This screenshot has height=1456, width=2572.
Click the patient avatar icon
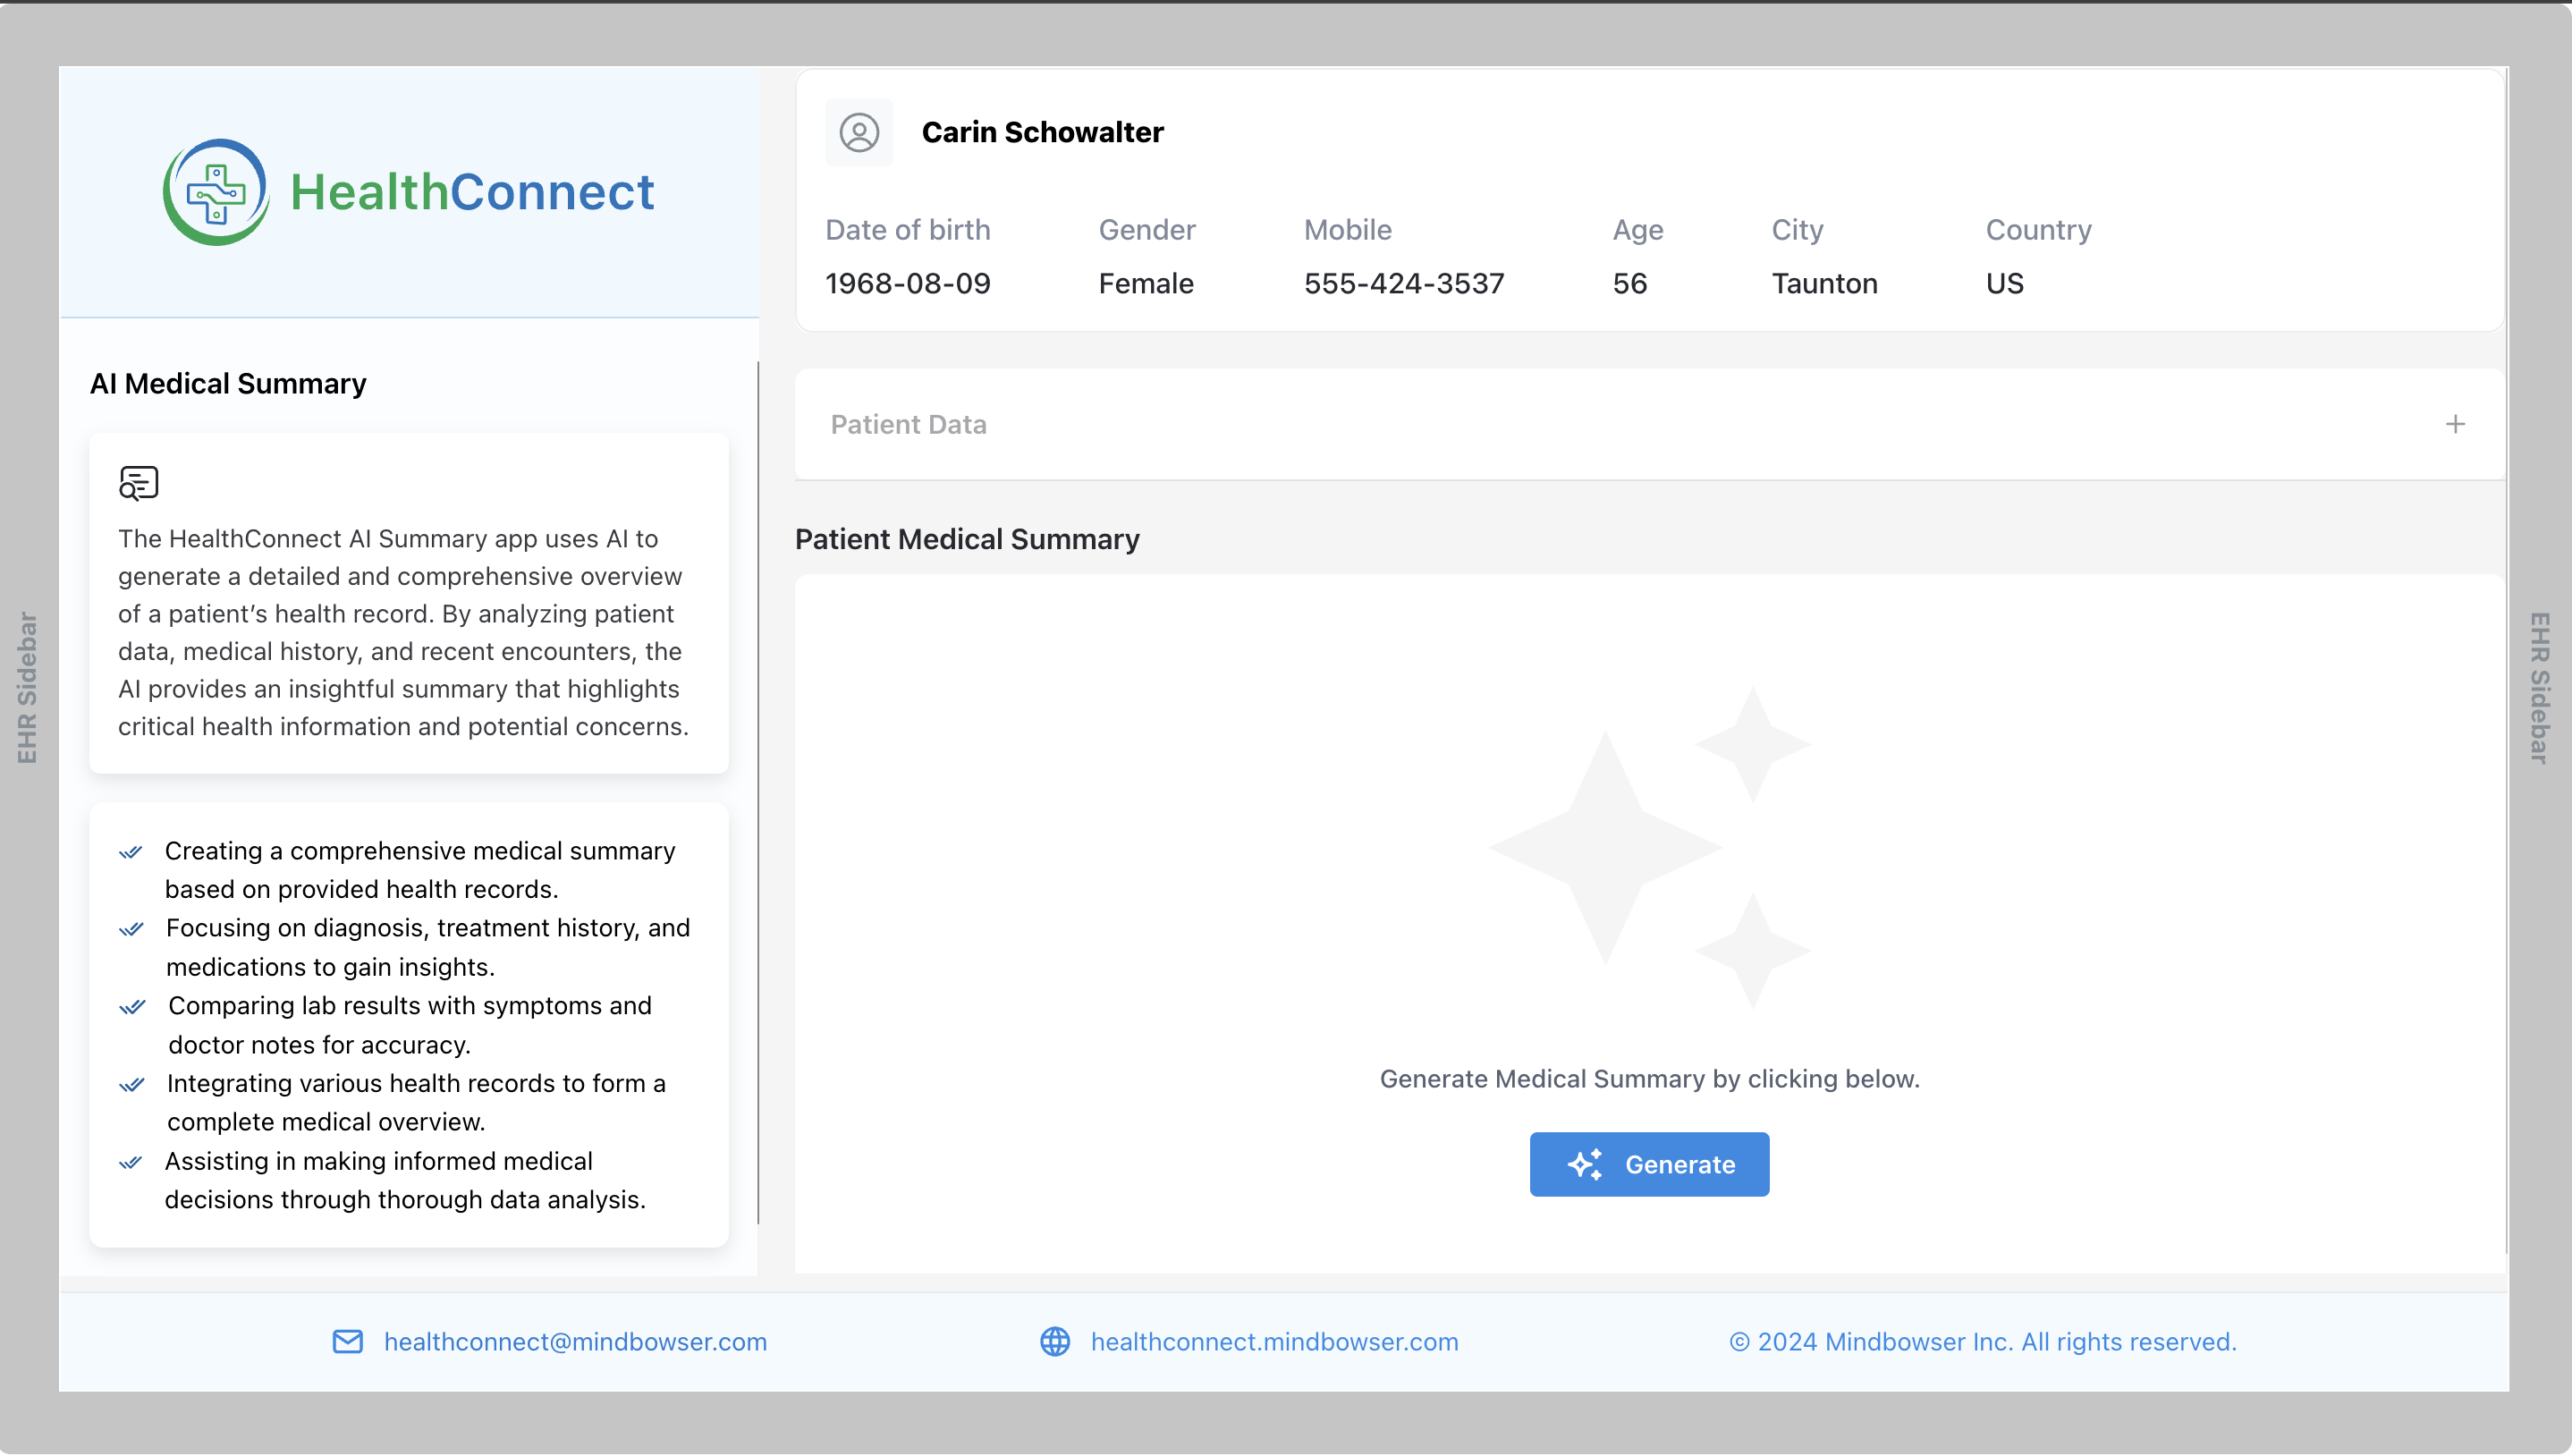[x=859, y=132]
